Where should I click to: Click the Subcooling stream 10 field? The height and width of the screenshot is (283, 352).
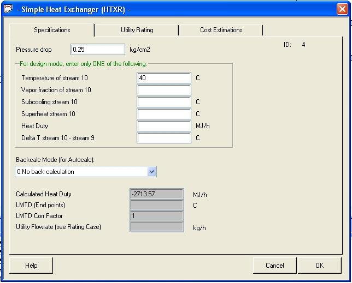coord(164,102)
